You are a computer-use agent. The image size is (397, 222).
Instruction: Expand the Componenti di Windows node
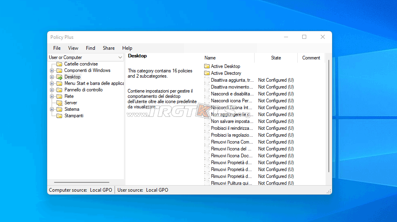point(52,70)
